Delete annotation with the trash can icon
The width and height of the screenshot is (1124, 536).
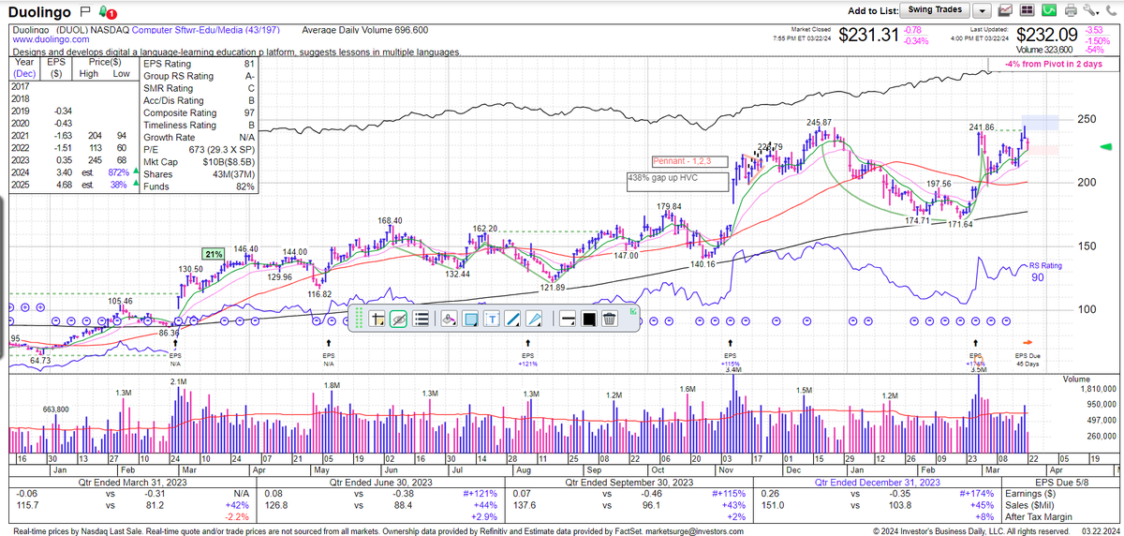point(610,319)
